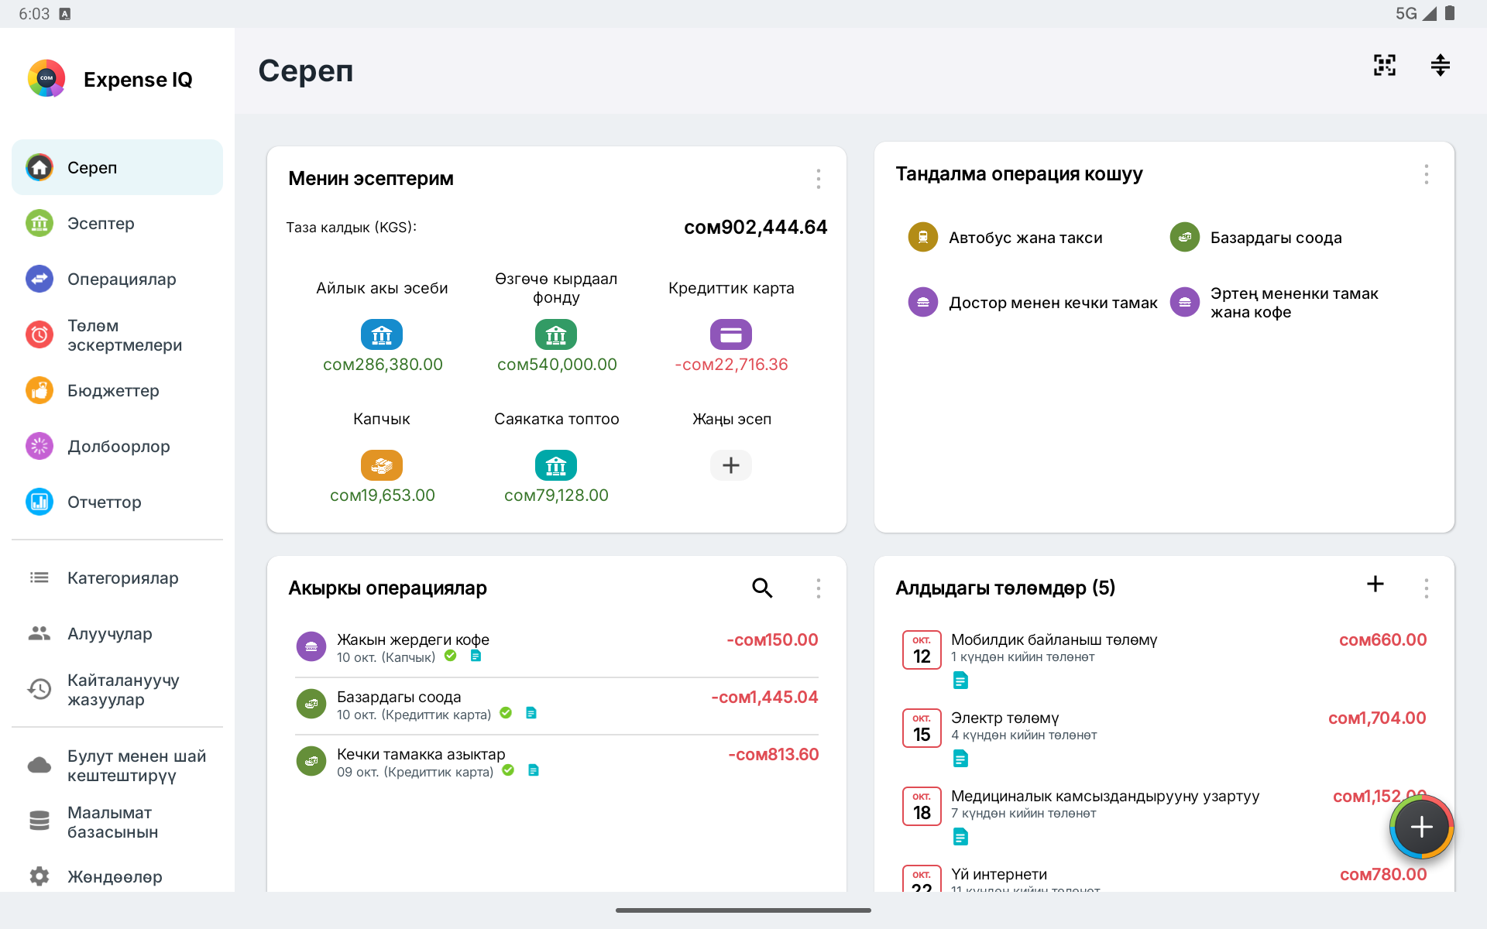Select Достор менен кечки тамак template
The image size is (1487, 929).
point(1032,303)
